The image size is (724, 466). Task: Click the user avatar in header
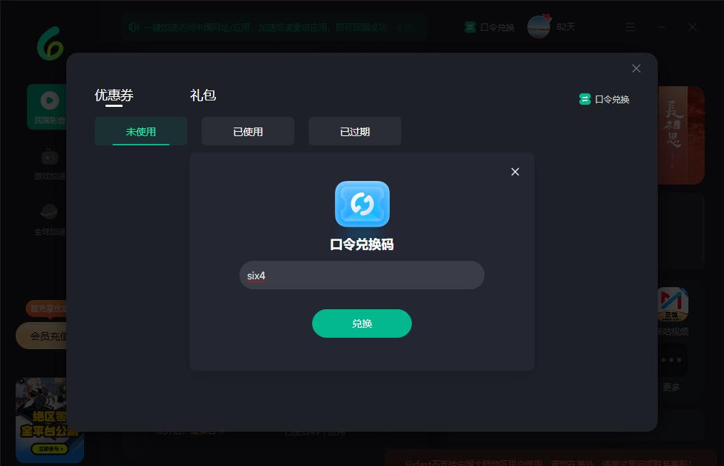539,27
